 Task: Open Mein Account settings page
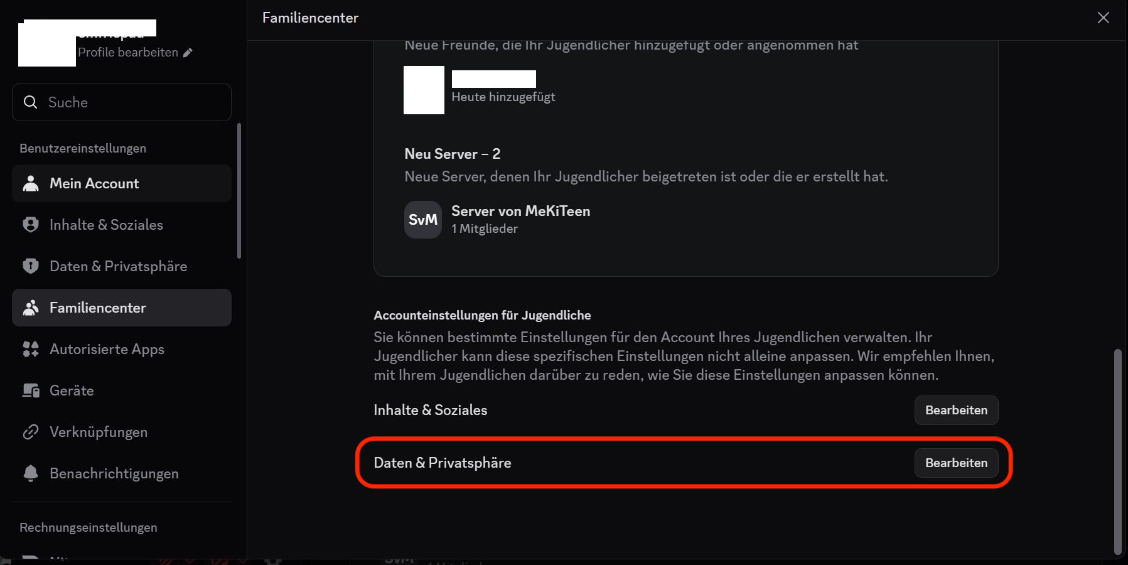[94, 183]
